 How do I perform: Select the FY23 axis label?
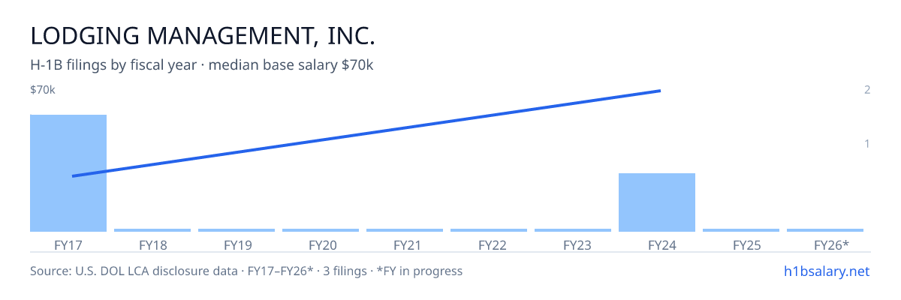click(x=573, y=245)
